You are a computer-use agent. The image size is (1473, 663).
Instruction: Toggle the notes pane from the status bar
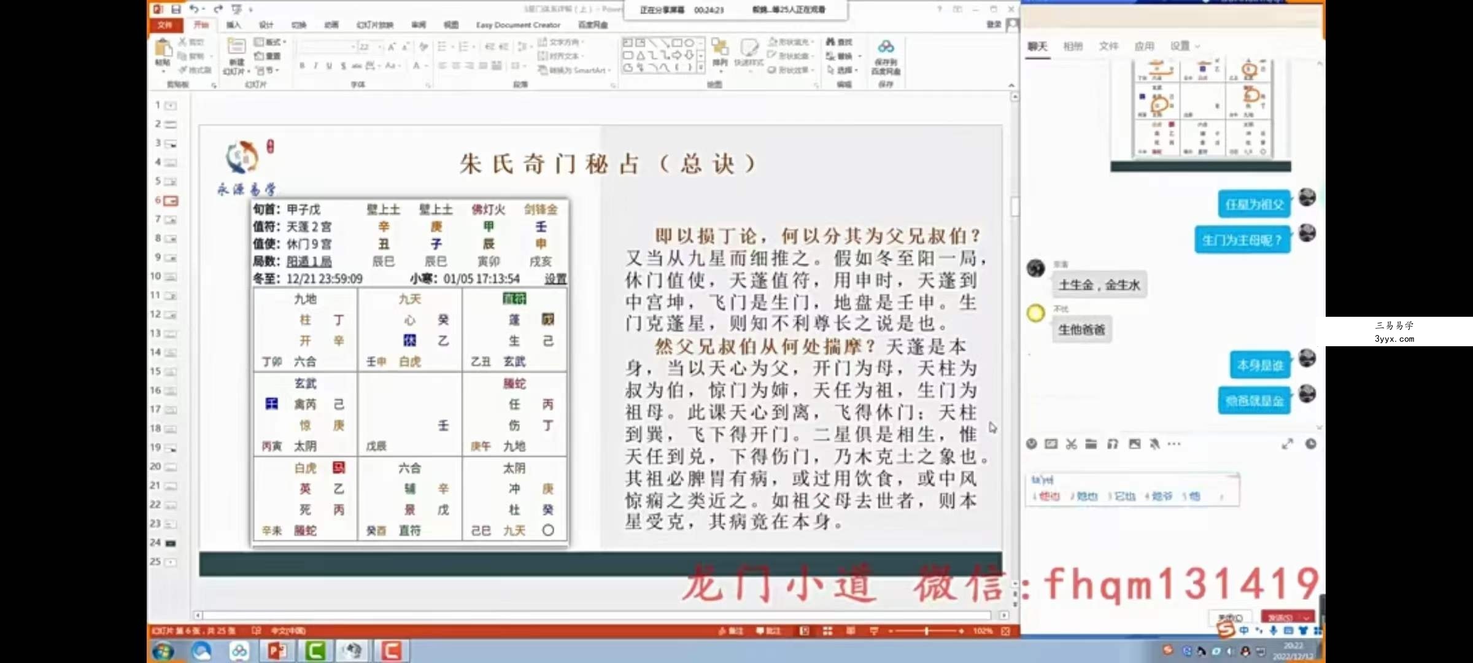[x=730, y=631]
